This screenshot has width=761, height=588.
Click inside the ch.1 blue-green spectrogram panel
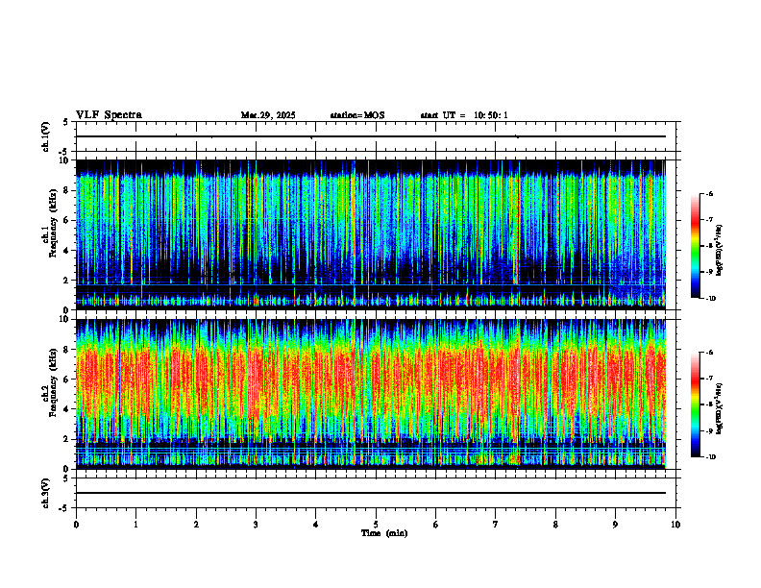370,234
